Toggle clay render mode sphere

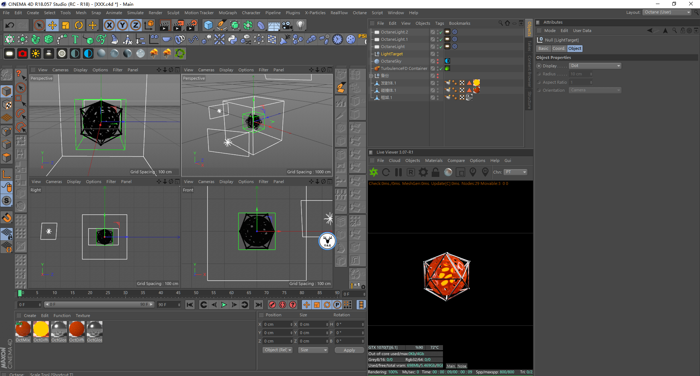tap(448, 172)
